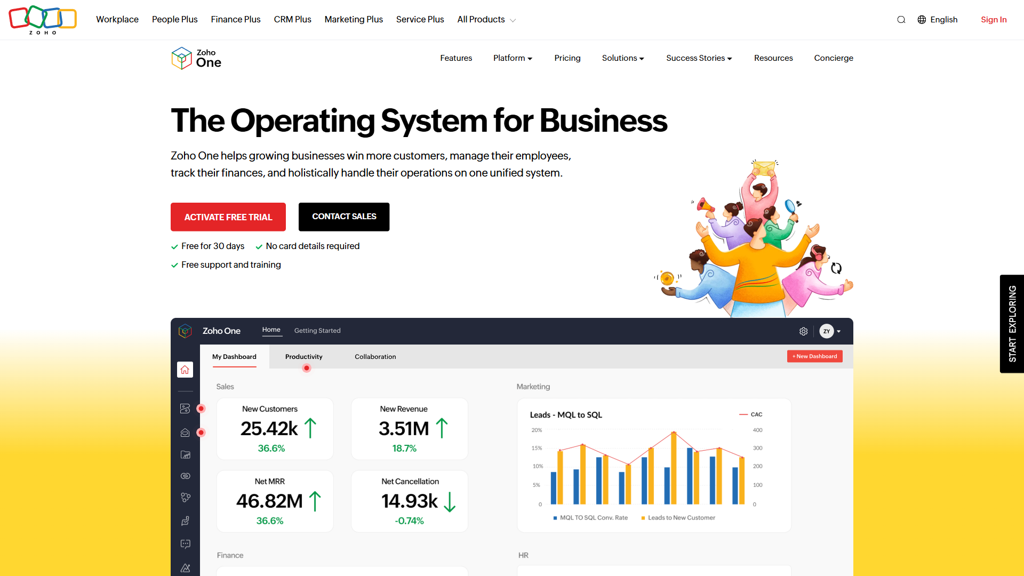Expand the Success Stories menu
Image resolution: width=1024 pixels, height=576 pixels.
(699, 58)
